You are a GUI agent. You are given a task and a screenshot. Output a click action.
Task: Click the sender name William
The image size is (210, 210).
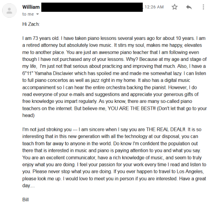click(x=31, y=7)
